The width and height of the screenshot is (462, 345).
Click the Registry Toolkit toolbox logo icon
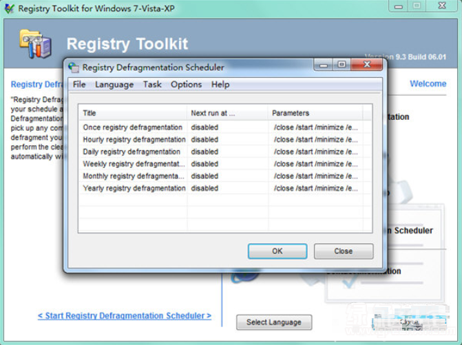[36, 43]
